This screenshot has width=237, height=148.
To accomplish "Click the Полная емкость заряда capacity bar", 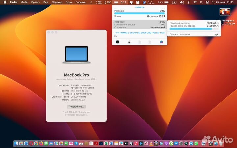I will coord(194,29).
